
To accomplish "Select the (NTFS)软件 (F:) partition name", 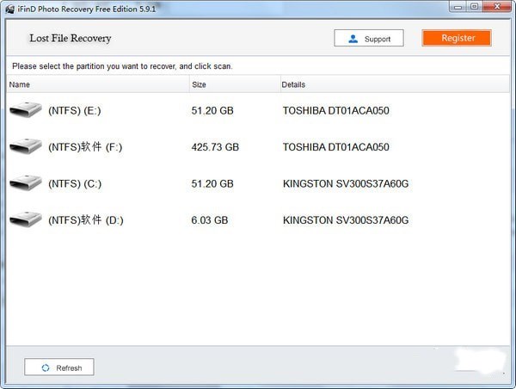I will coord(85,147).
